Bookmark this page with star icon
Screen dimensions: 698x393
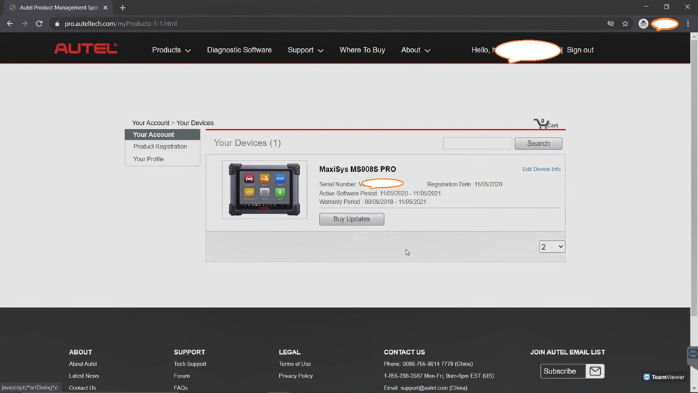(x=625, y=24)
